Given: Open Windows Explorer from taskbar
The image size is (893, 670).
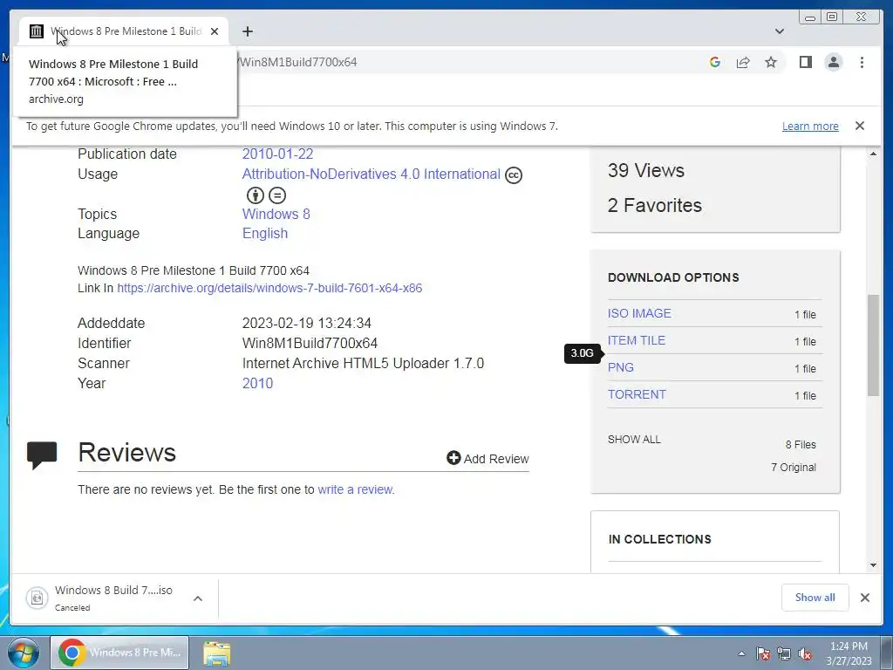Looking at the screenshot, I should pyautogui.click(x=217, y=653).
